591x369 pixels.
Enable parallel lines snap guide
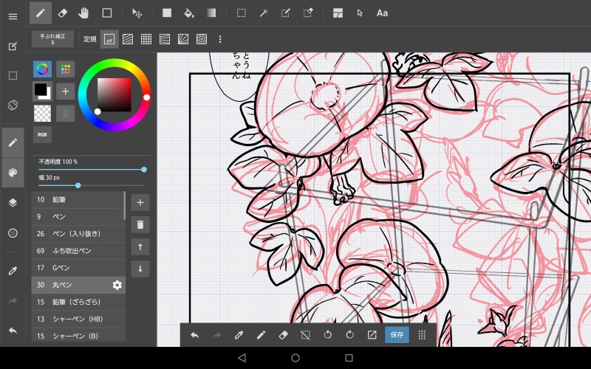tap(128, 39)
